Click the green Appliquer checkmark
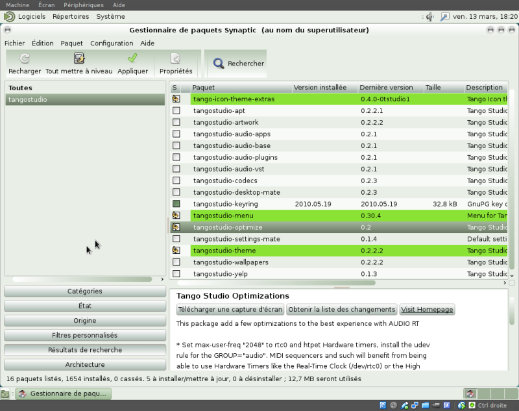The image size is (519, 411). coord(132,58)
